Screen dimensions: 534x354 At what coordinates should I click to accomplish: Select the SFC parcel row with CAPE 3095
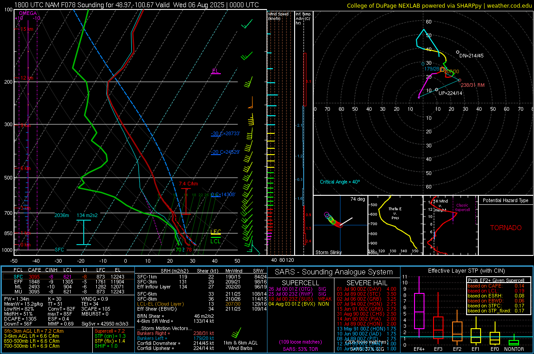[x=68, y=277]
